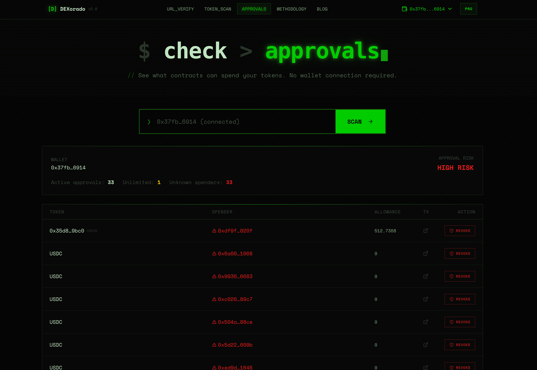The height and width of the screenshot is (370, 537).
Task: Click the wallet icon in the header
Action: click(404, 9)
